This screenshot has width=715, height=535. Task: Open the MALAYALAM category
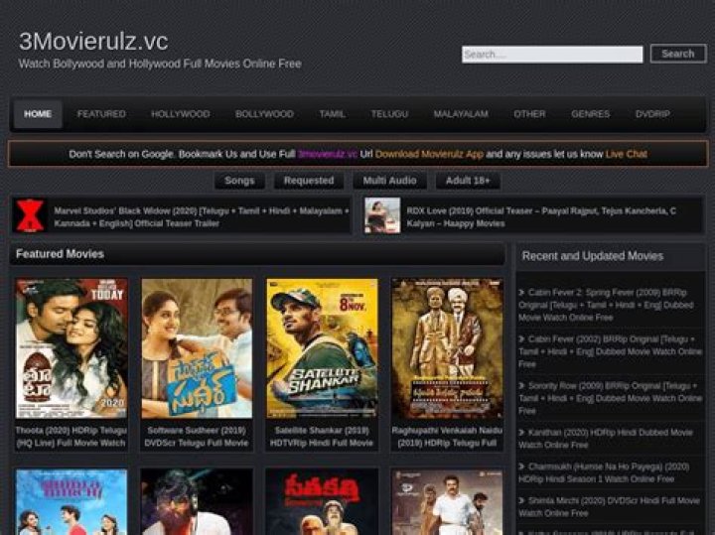461,114
